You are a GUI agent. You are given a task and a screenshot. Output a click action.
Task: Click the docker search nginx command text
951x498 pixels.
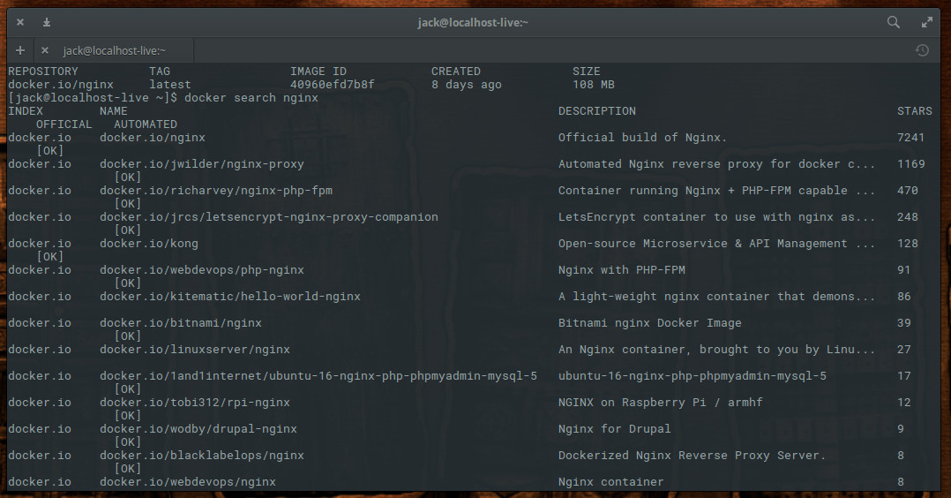click(x=251, y=98)
